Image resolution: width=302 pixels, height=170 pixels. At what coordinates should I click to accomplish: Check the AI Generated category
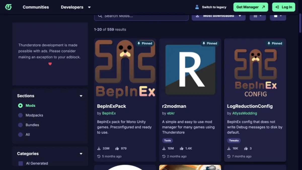[21, 163]
